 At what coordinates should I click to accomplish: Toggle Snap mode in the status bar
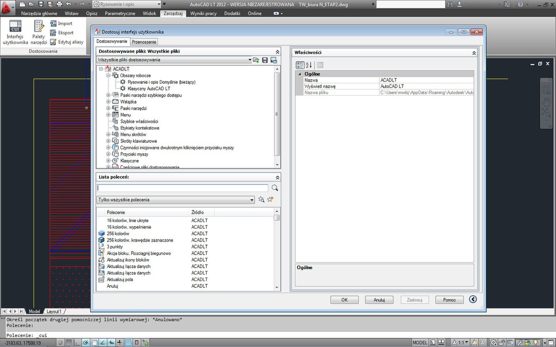(x=61, y=342)
